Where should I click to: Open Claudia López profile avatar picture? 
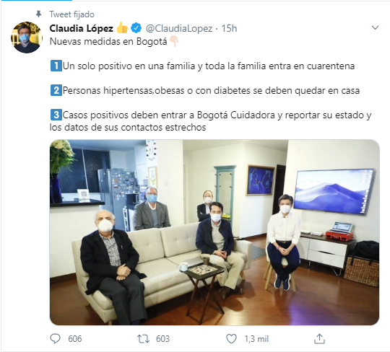click(x=27, y=38)
